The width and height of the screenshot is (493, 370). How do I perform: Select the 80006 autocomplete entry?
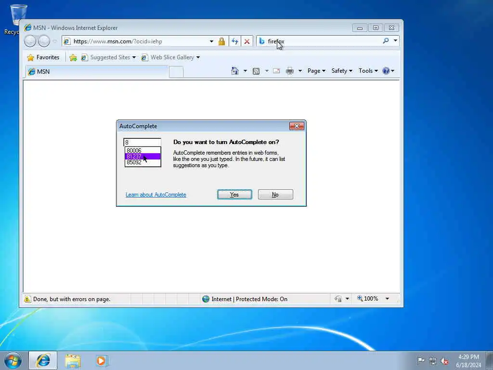[143, 150]
